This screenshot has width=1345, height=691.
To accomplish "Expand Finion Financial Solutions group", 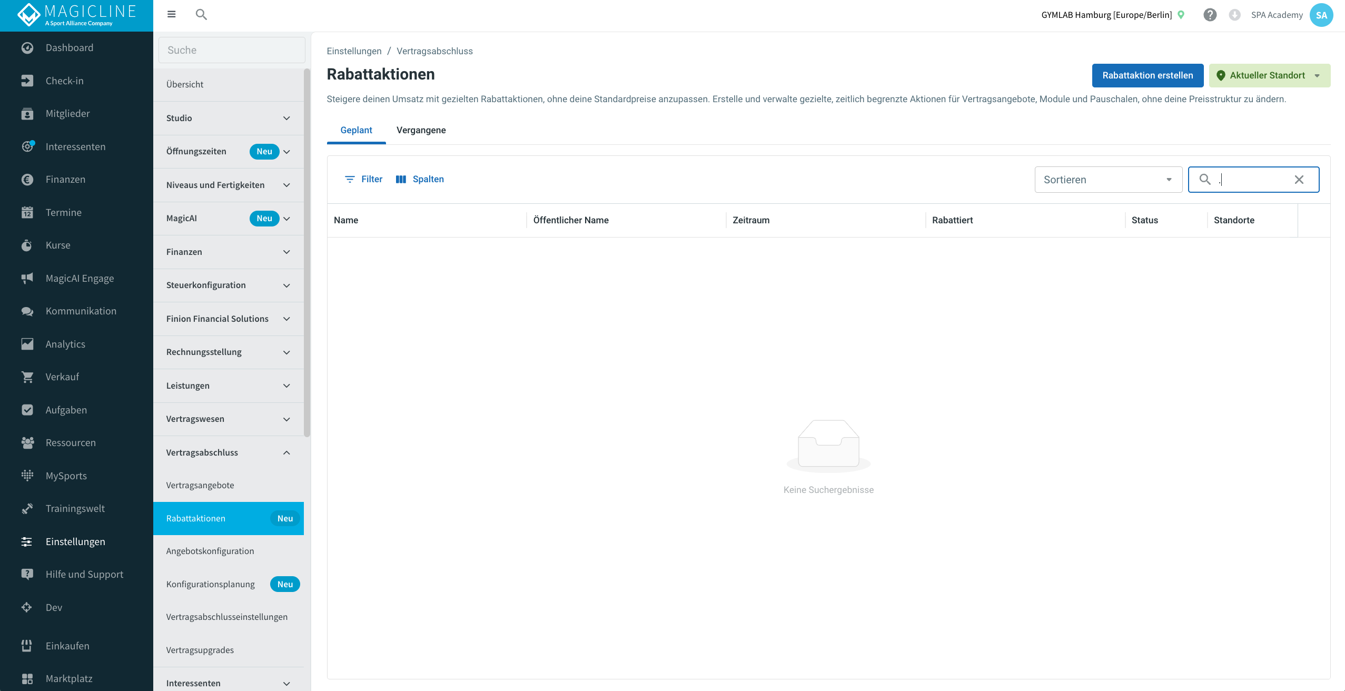I will click(x=229, y=319).
